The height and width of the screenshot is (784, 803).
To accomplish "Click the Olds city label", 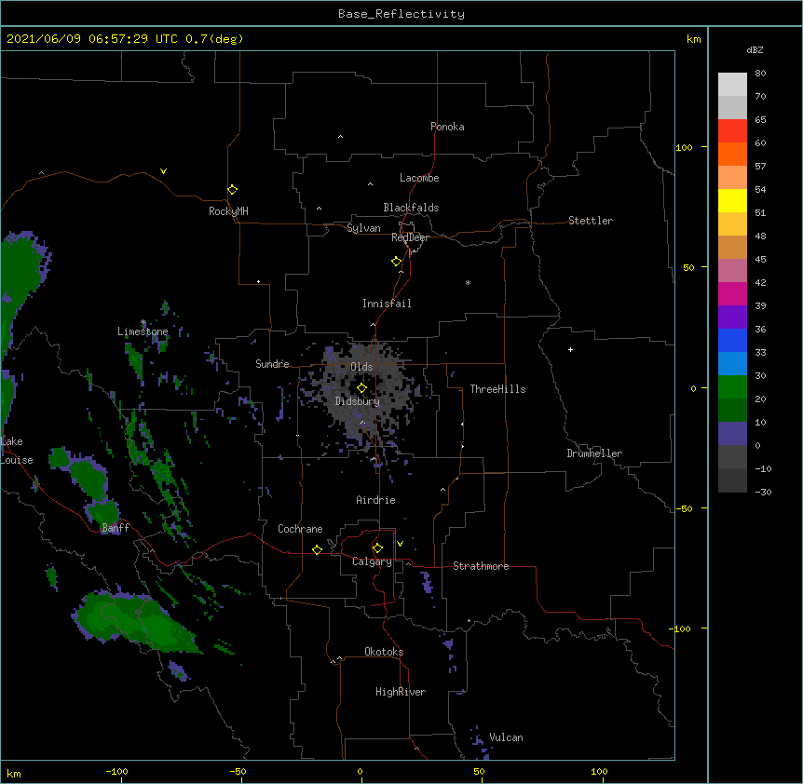I will [361, 367].
